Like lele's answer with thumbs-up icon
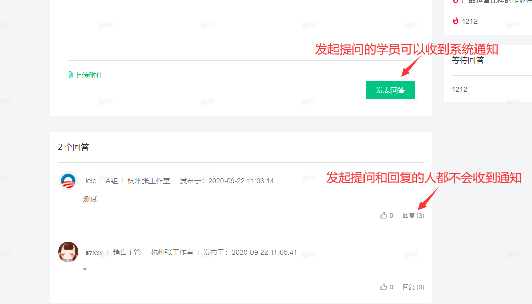Screen dimensions: 532x304 [x=383, y=215]
